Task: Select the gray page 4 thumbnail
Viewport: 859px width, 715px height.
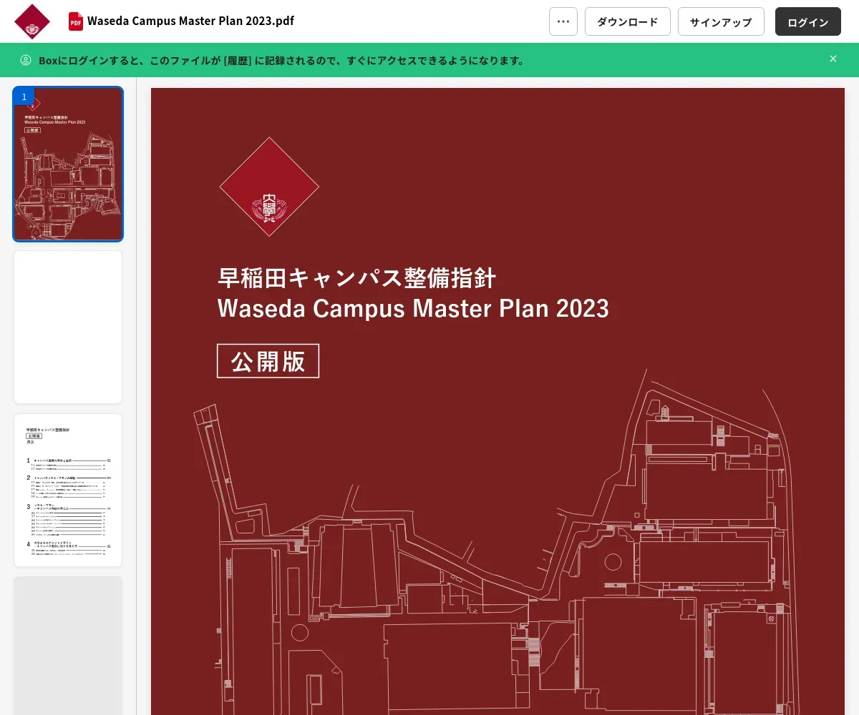Action: coord(68,646)
